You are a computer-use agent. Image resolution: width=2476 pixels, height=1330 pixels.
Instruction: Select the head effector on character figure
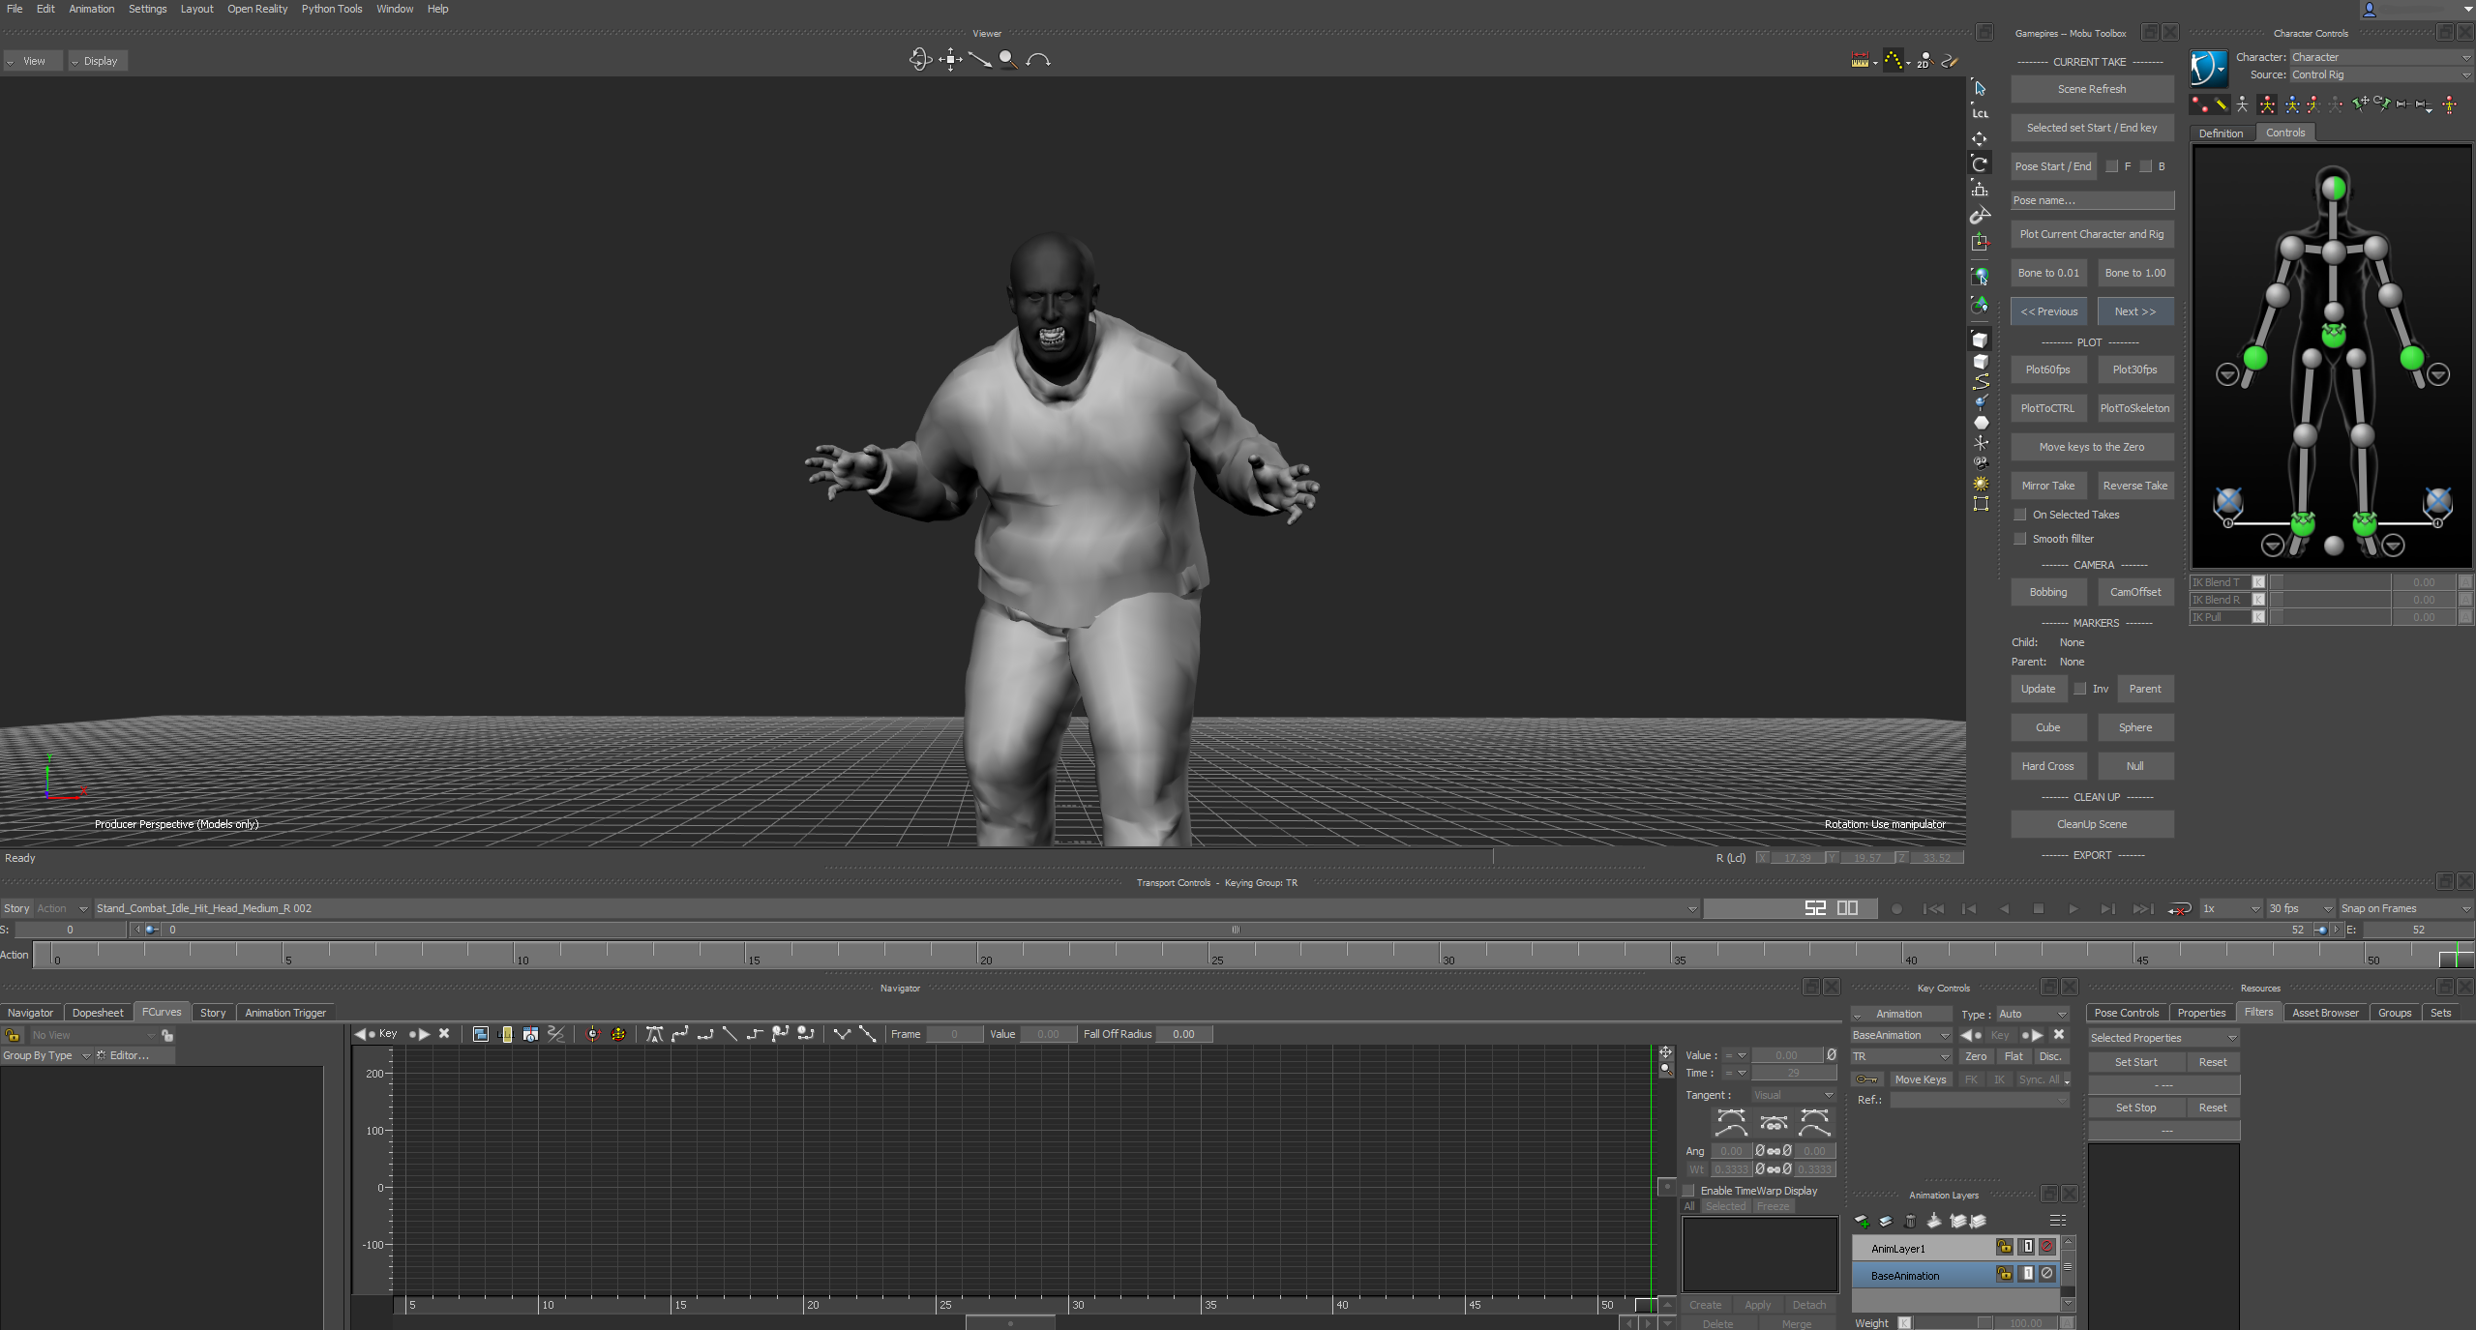2334,187
